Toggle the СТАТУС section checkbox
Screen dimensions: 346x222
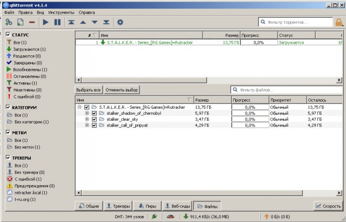tap(8, 35)
